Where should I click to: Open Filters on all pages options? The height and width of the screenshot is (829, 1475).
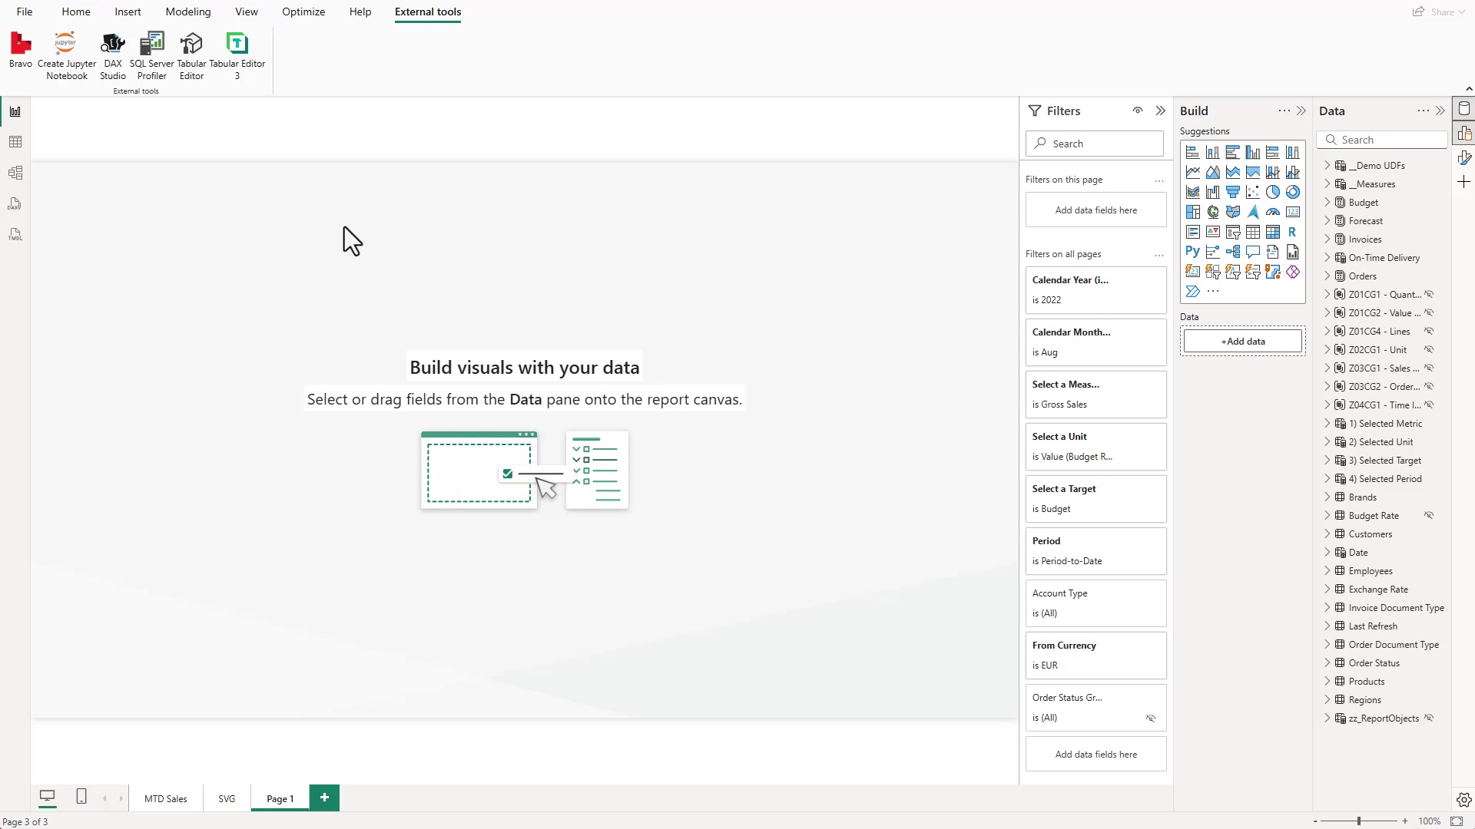(x=1158, y=255)
